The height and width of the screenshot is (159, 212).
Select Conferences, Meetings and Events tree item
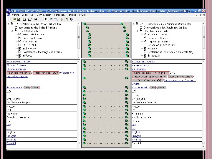[x=42, y=52]
